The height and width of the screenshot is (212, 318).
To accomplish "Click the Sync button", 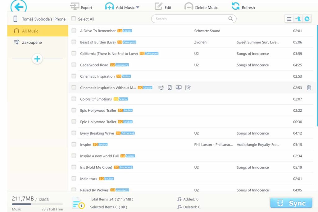I will (291, 203).
